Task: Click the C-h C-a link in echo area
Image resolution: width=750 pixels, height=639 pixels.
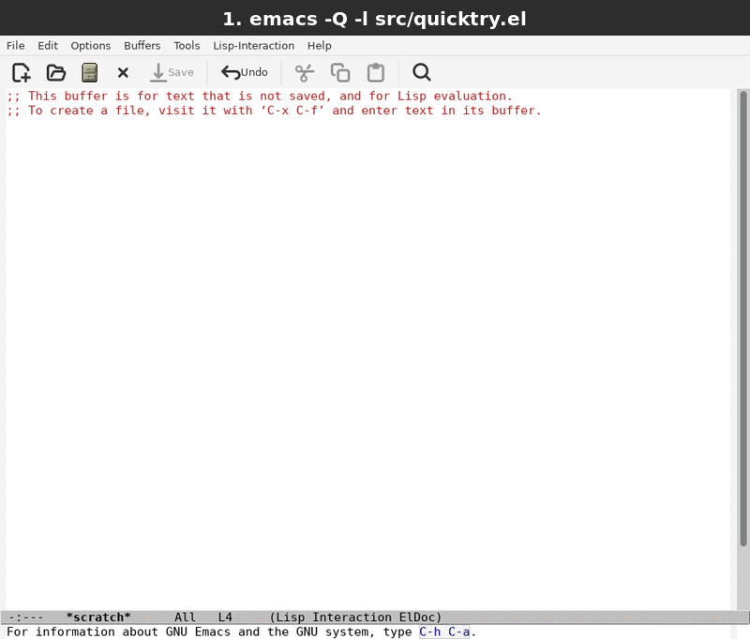Action: (444, 632)
